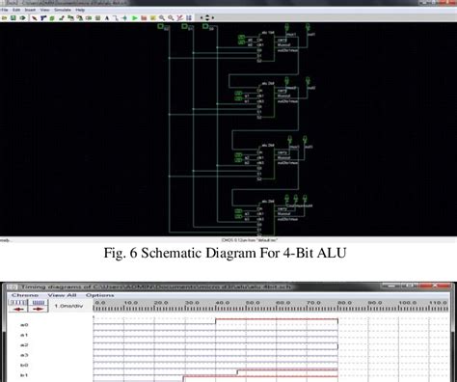Click the green Save toolbar icon

click(x=13, y=18)
